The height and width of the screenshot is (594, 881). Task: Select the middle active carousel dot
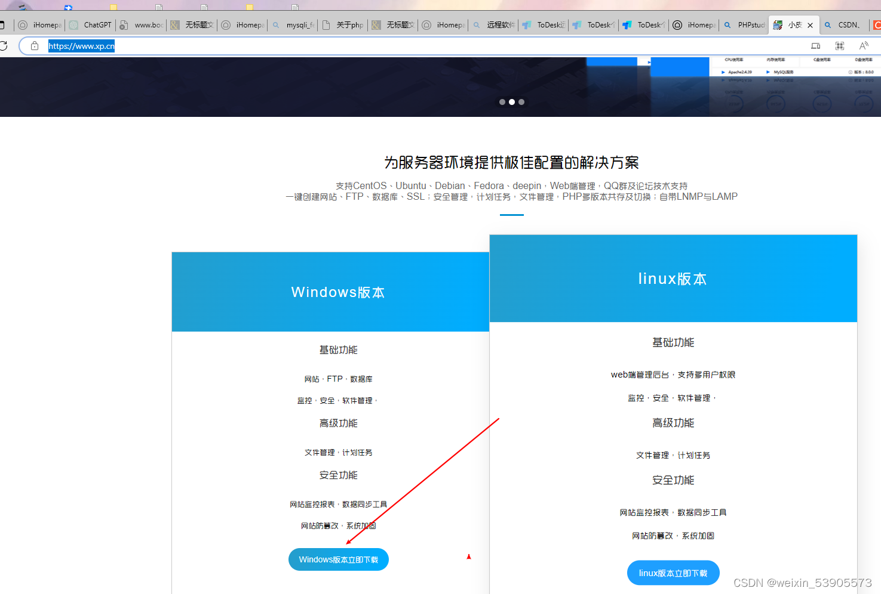click(x=512, y=102)
